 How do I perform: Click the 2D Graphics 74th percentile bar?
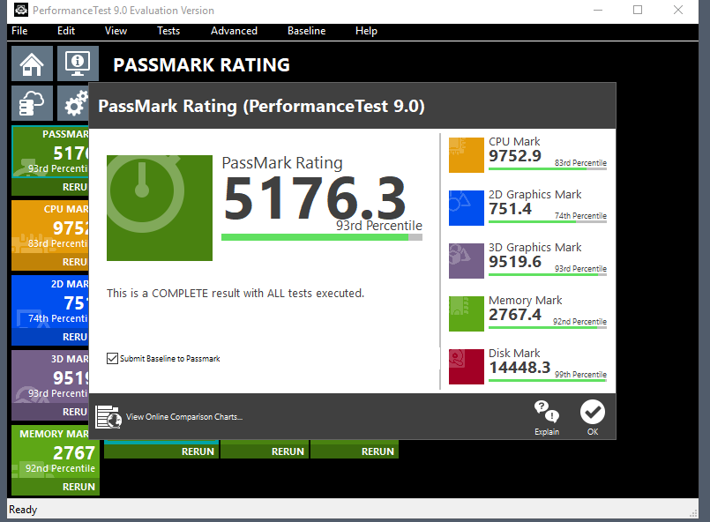[548, 222]
